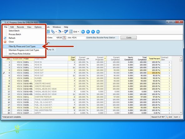Click M&S UNDISTRIBUTED phase description cell
The width and height of the screenshot is (185, 139).
[51, 111]
